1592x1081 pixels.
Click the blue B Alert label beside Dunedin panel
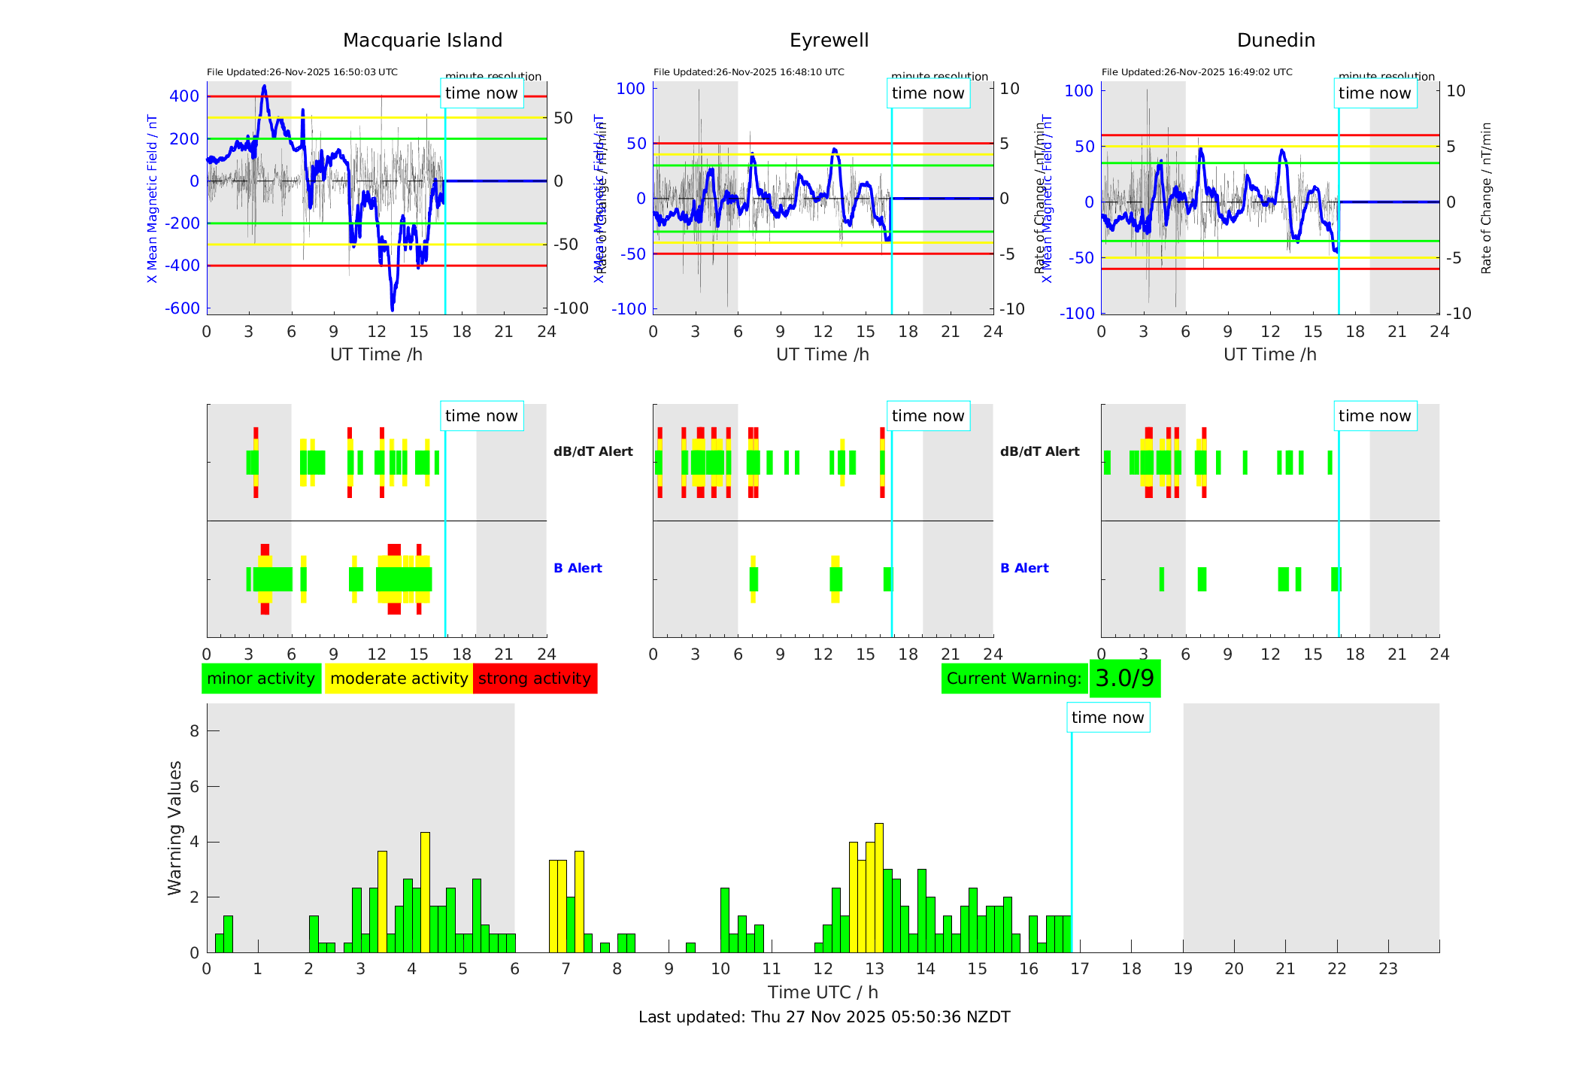pos(1024,568)
